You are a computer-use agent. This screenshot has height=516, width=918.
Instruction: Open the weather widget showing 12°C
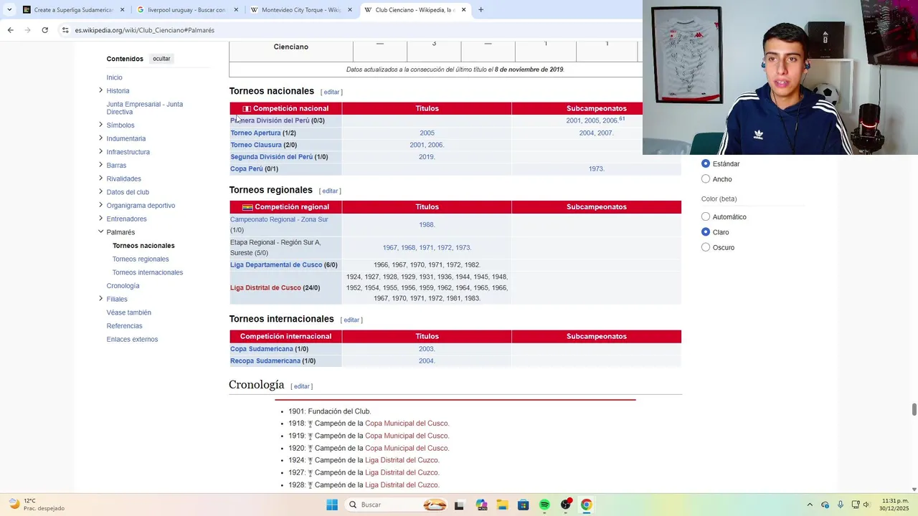(x=36, y=505)
